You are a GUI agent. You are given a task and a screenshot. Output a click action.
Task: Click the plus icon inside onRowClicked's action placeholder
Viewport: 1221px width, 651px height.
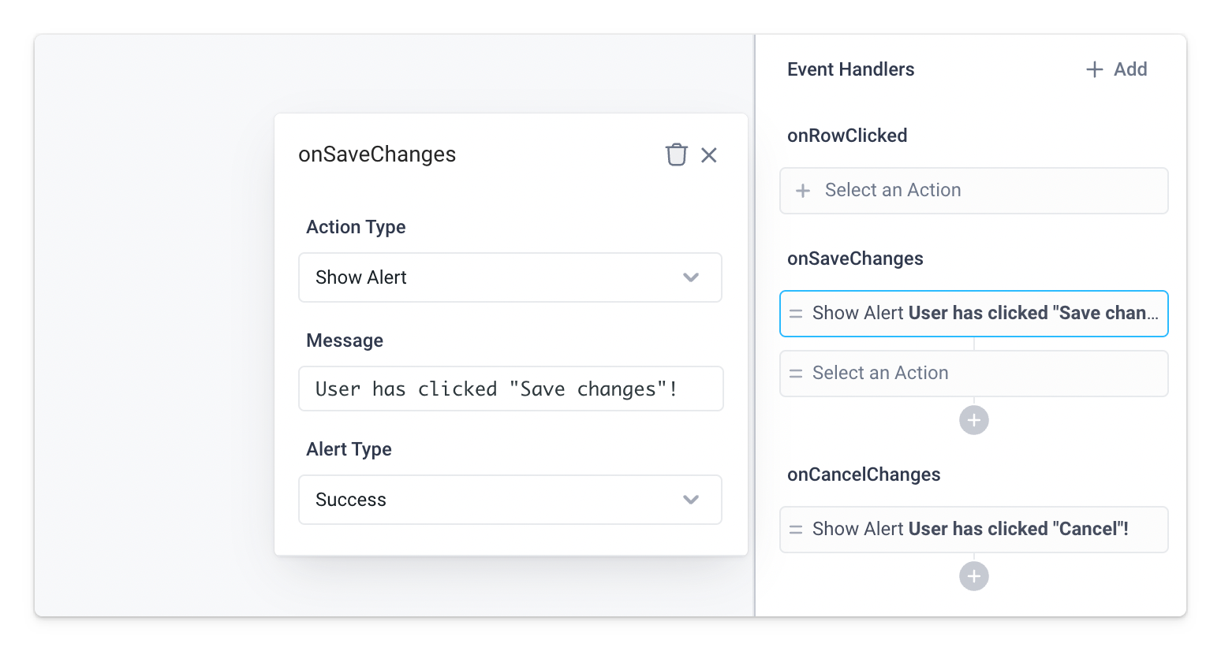coord(802,190)
